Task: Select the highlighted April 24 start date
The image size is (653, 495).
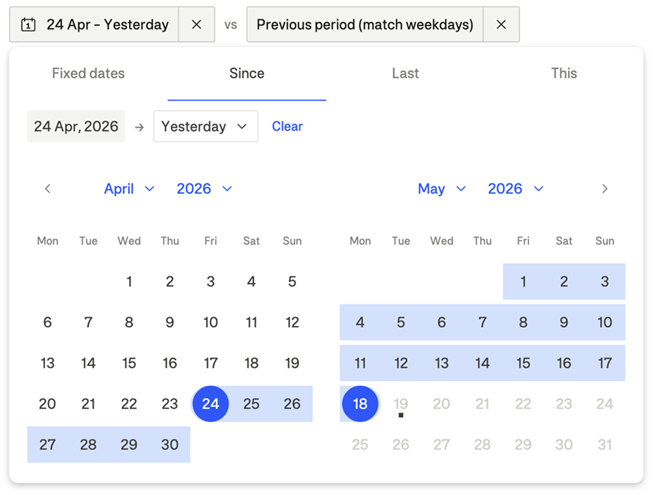Action: point(210,404)
